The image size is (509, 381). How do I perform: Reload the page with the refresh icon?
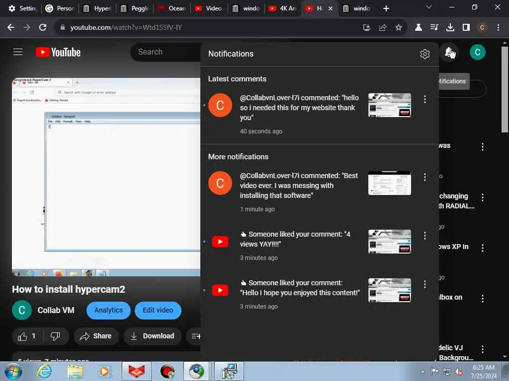tap(43, 28)
